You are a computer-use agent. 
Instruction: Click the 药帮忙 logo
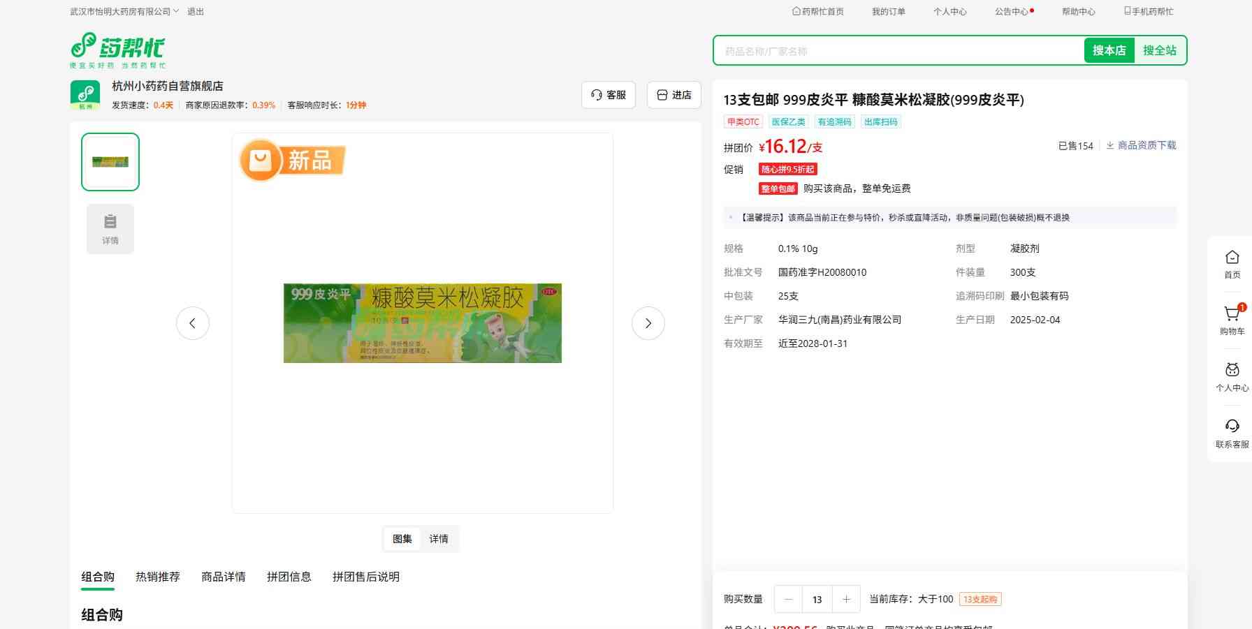[117, 50]
